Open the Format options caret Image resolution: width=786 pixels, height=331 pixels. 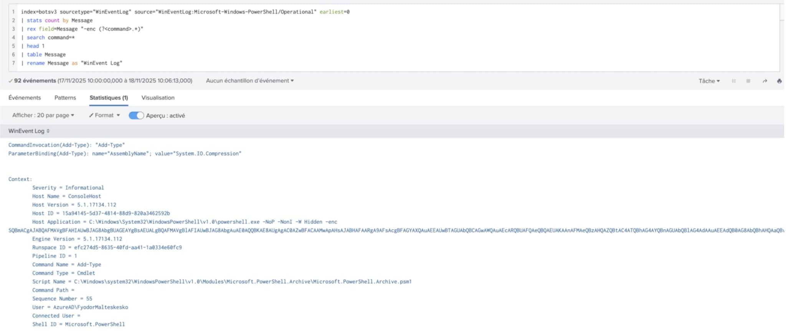point(118,115)
